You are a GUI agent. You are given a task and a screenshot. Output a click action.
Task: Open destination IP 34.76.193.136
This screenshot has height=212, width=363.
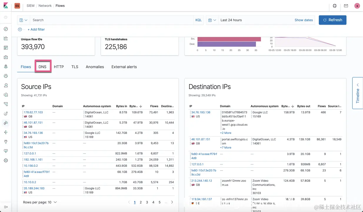tap(201, 112)
